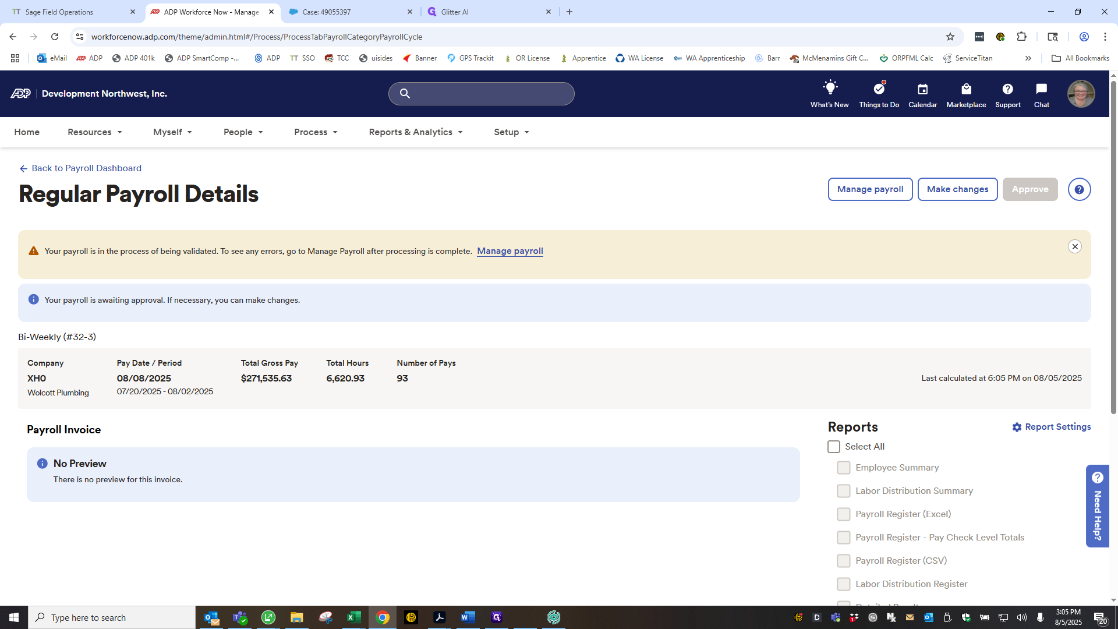Bookmark this page with star icon
Viewport: 1118px width, 629px height.
[950, 37]
